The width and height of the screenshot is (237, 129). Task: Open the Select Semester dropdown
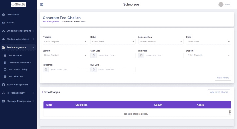tap(161, 42)
